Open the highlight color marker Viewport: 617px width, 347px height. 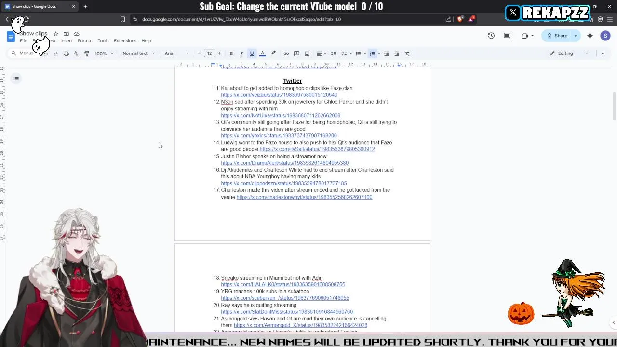coord(273,53)
